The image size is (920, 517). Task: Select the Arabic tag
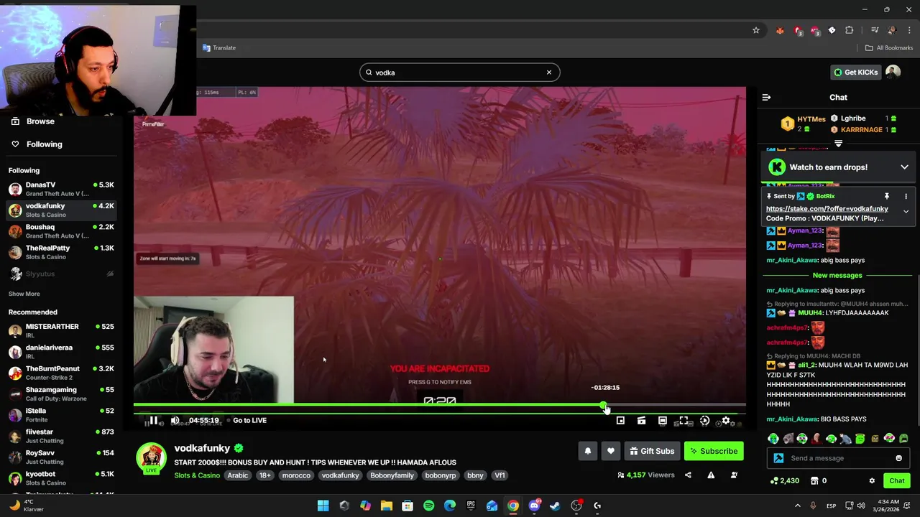pyautogui.click(x=238, y=475)
